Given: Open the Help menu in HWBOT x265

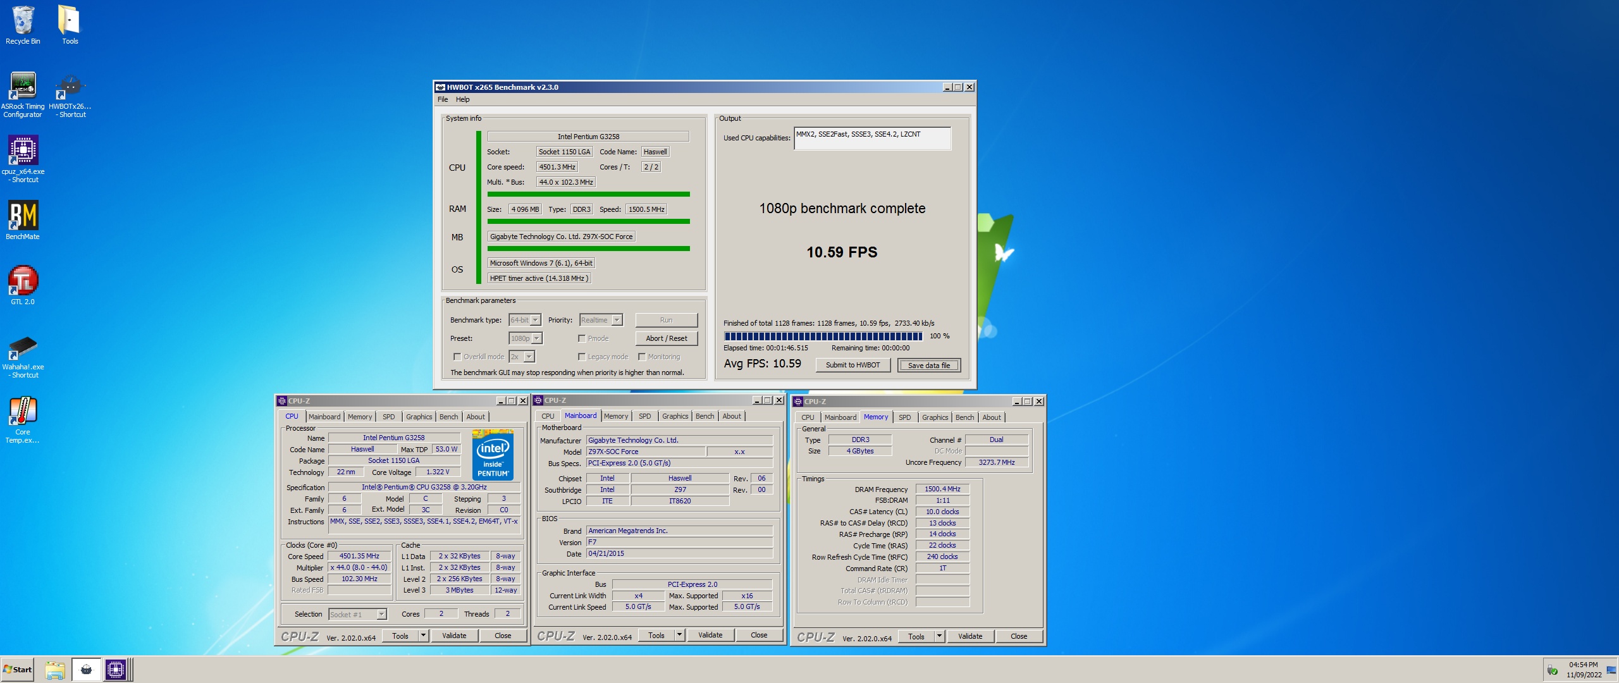Looking at the screenshot, I should (x=463, y=99).
